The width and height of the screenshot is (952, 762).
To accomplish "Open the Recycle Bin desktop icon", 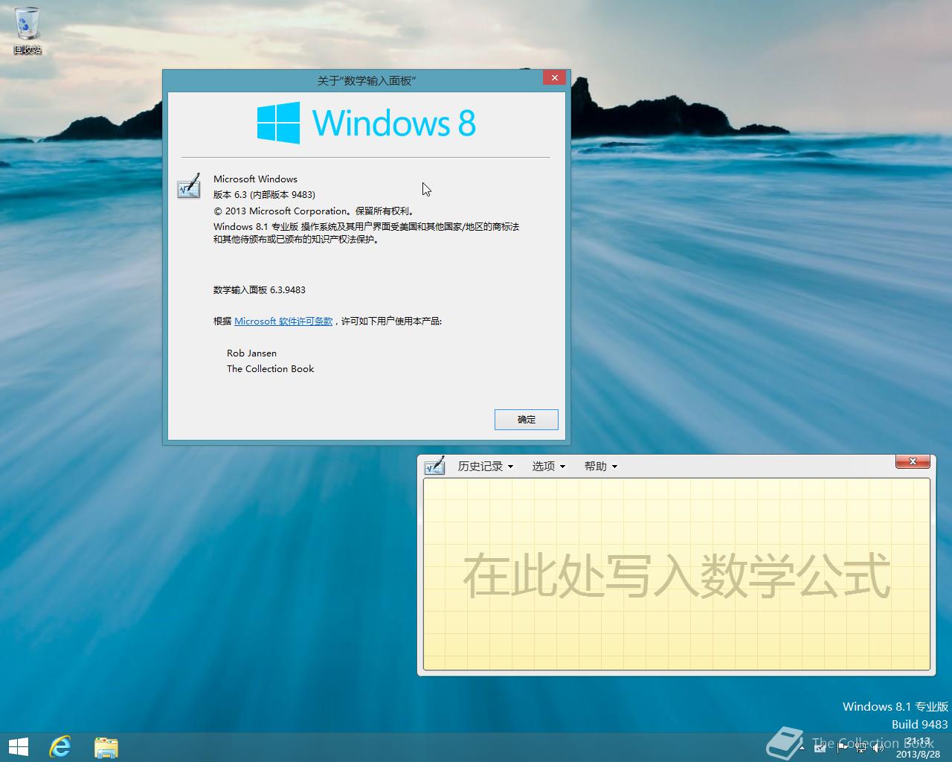I will 28,31.
